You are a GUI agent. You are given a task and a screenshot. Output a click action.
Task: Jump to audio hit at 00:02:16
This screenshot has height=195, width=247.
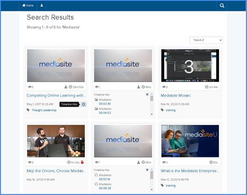pos(104,179)
